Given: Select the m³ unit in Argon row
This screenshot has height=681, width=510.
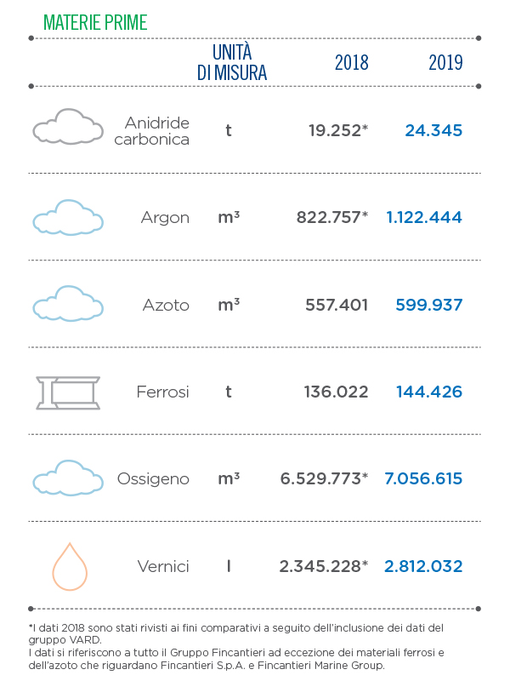Looking at the screenshot, I should [x=229, y=217].
